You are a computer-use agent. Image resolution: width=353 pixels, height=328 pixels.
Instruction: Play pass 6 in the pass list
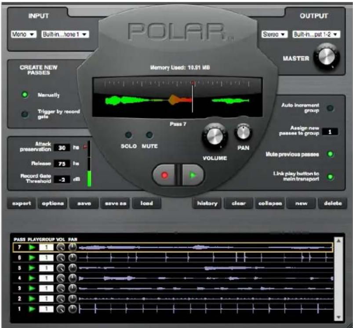click(x=32, y=258)
